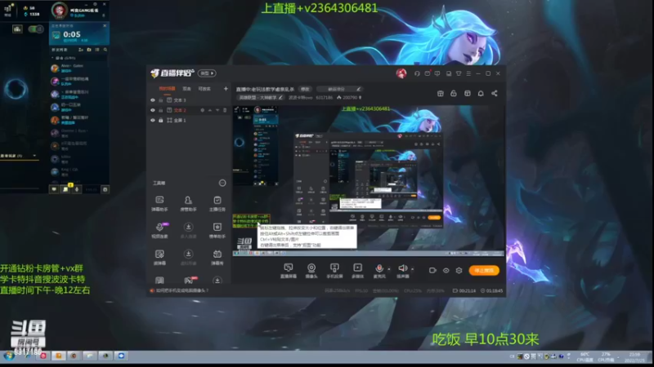Edit the category tag with pencil icon
Screen dimensions: 654x367
click(280, 98)
